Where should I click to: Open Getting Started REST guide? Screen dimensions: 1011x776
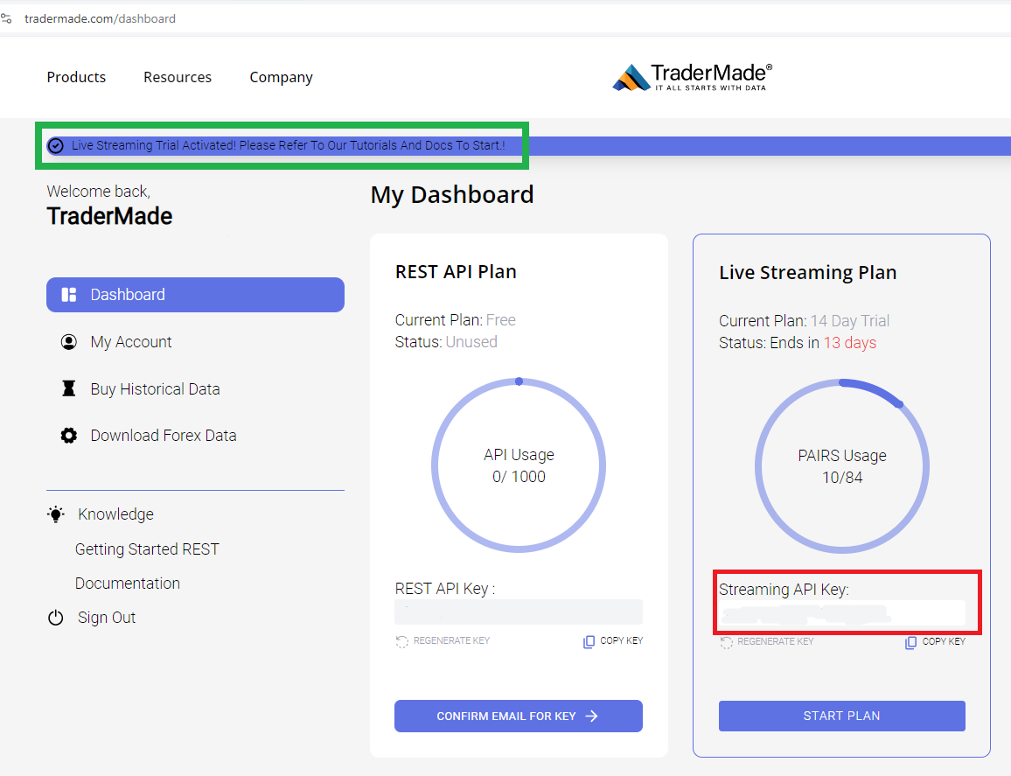(147, 549)
